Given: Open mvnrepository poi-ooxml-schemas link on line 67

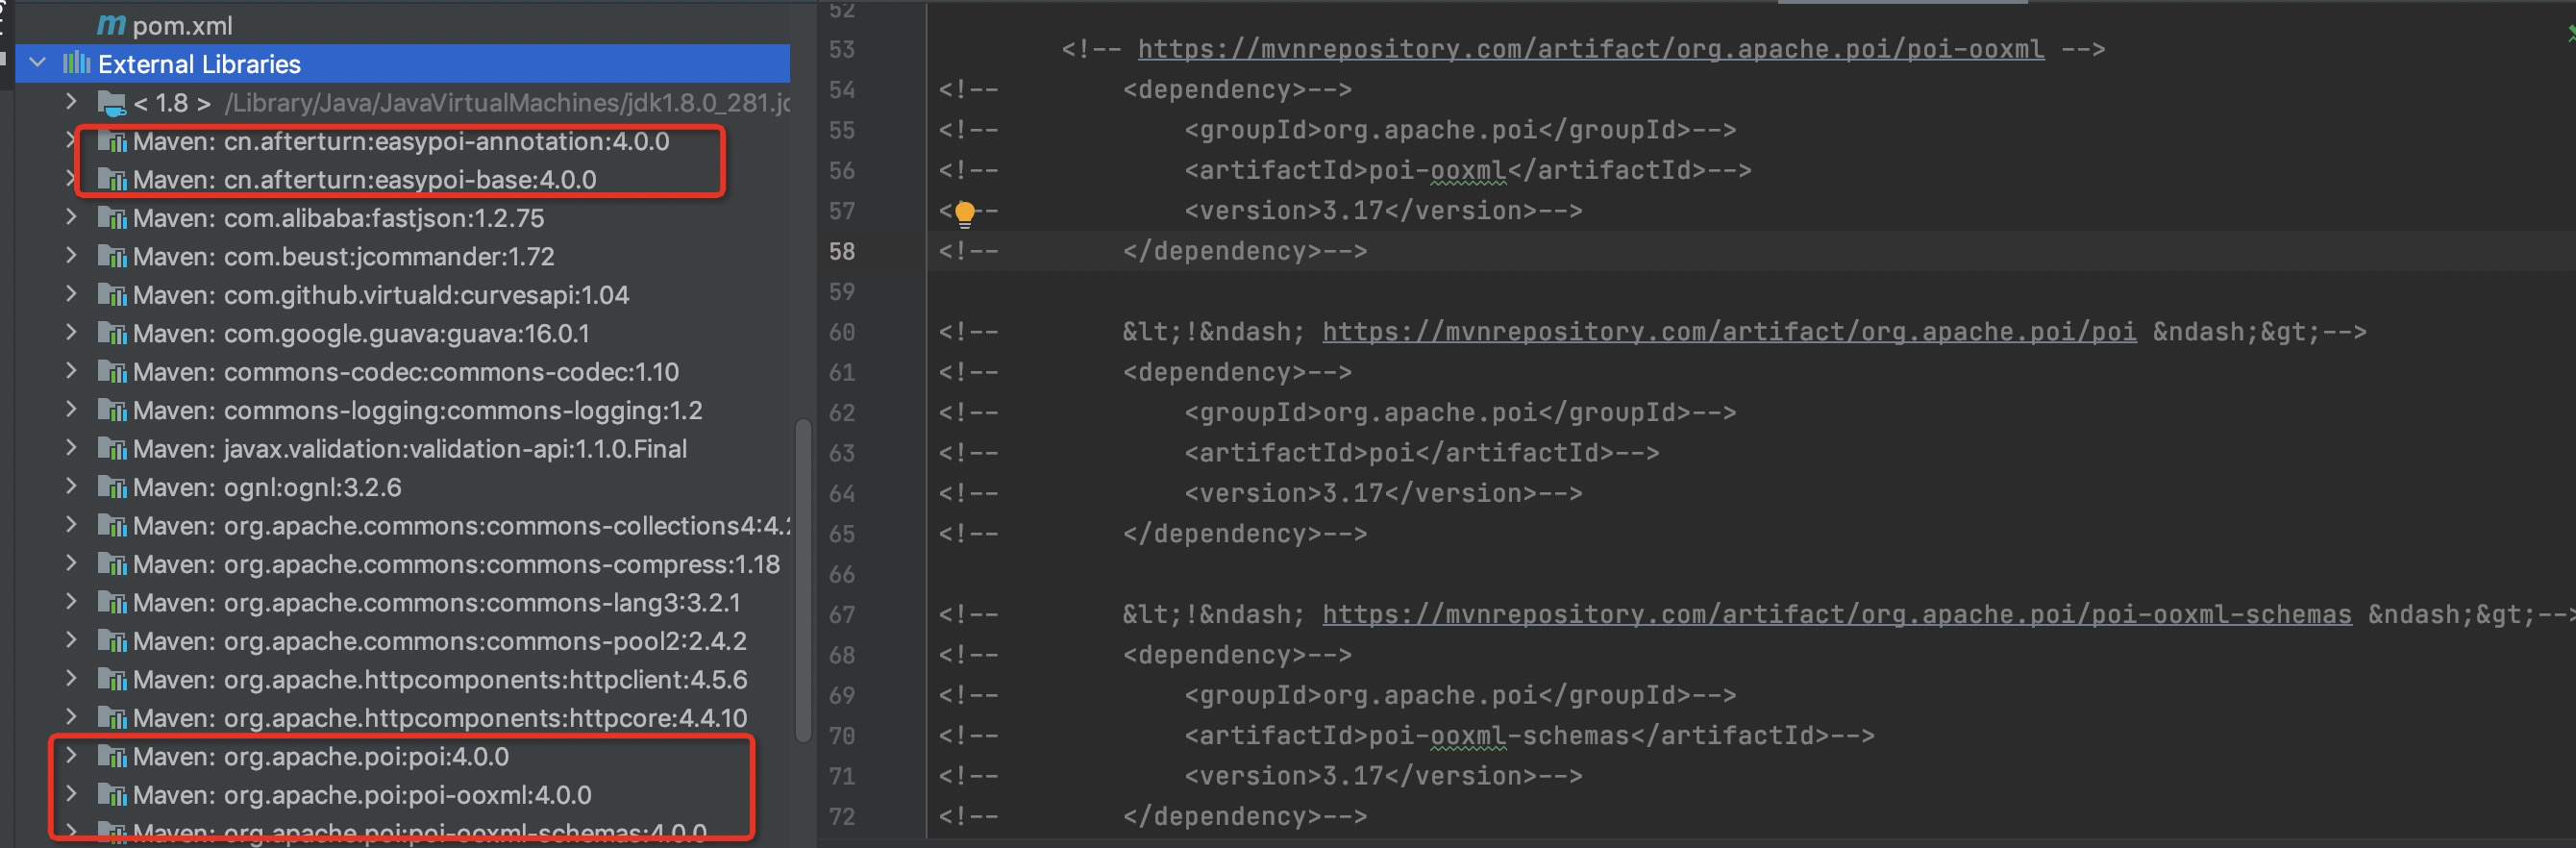Looking at the screenshot, I should (x=1837, y=614).
